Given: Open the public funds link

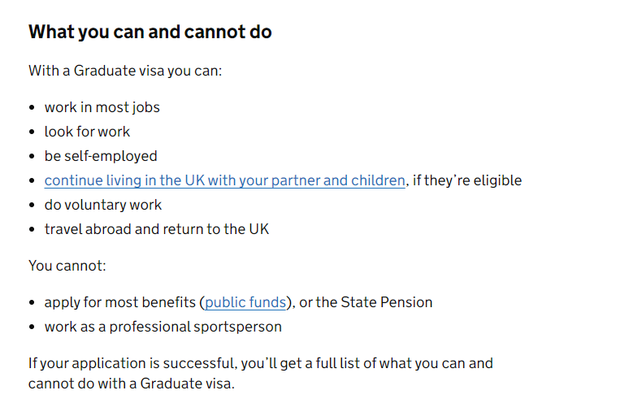Looking at the screenshot, I should tap(245, 302).
